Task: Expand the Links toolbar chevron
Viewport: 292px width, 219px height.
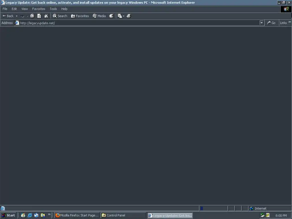Action: (x=290, y=22)
